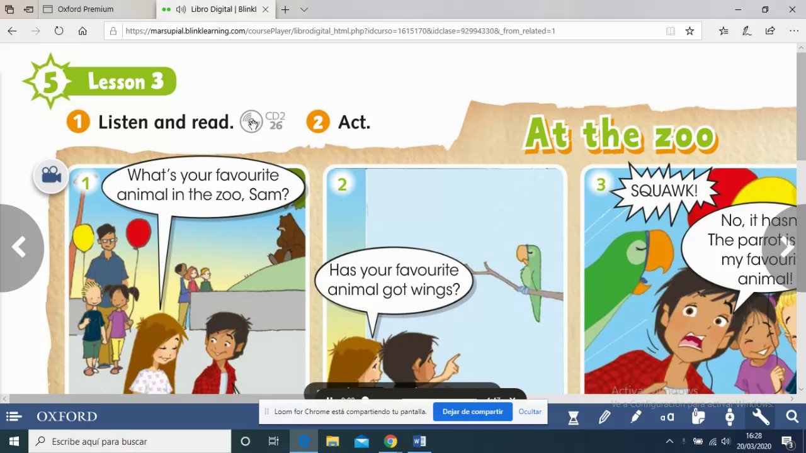
Task: Select the pencil drawing tool
Action: click(604, 417)
